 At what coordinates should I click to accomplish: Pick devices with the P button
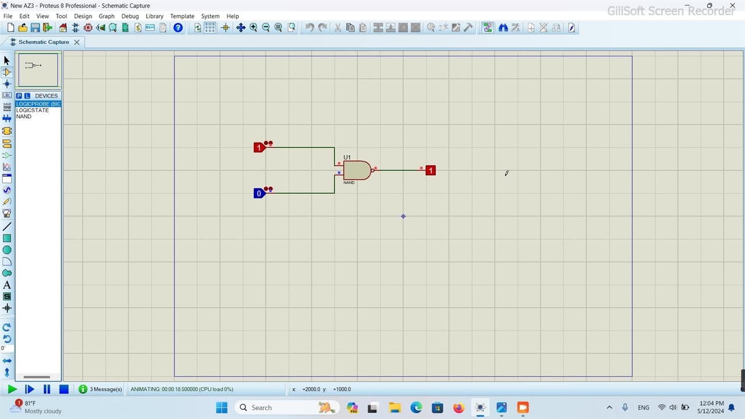(19, 95)
